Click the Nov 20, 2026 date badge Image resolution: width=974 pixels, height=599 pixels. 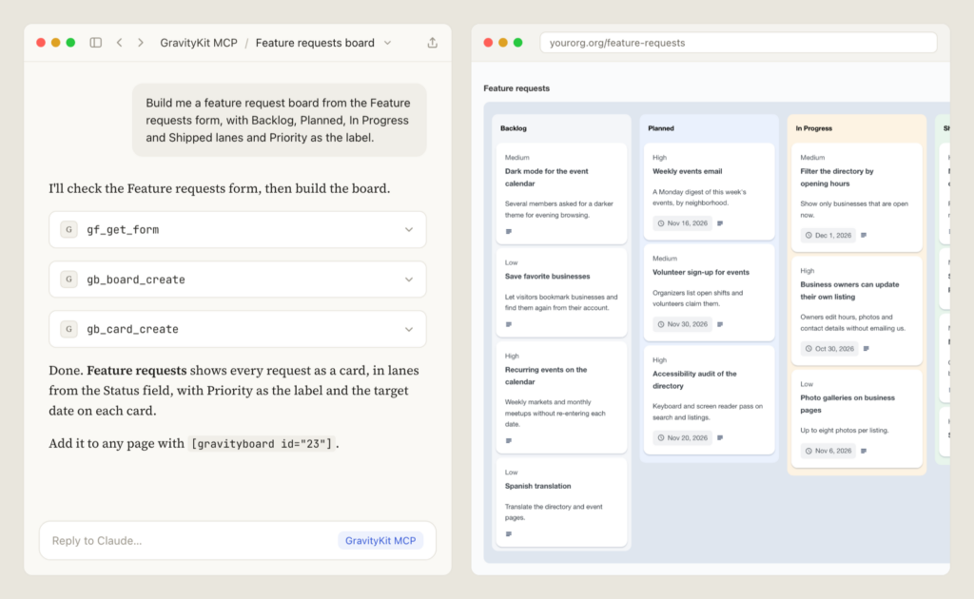click(682, 438)
